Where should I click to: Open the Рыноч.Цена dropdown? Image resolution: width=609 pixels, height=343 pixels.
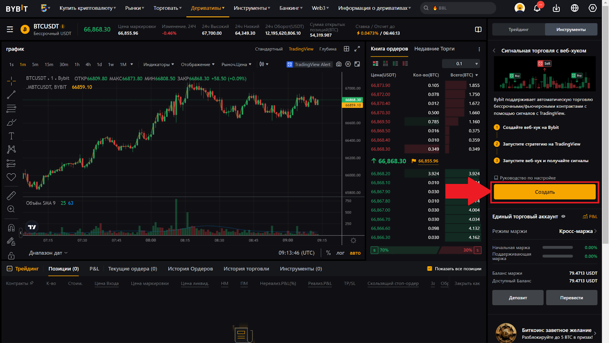click(x=236, y=64)
